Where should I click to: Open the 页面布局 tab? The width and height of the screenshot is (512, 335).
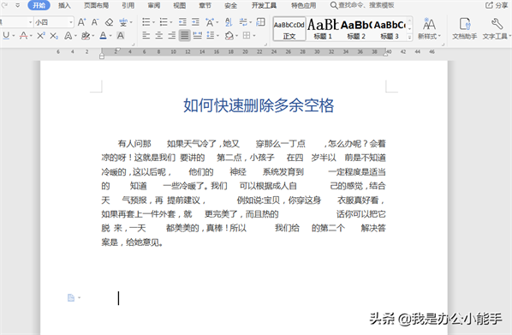[96, 5]
